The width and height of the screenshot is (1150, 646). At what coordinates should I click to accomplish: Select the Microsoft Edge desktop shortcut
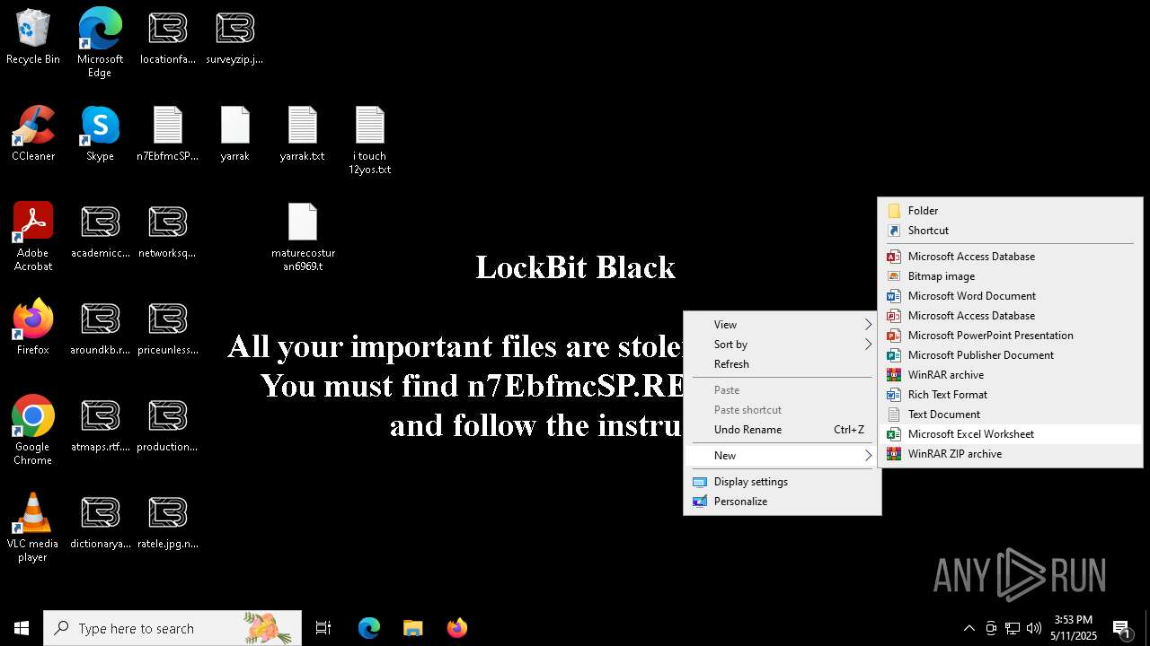100,43
